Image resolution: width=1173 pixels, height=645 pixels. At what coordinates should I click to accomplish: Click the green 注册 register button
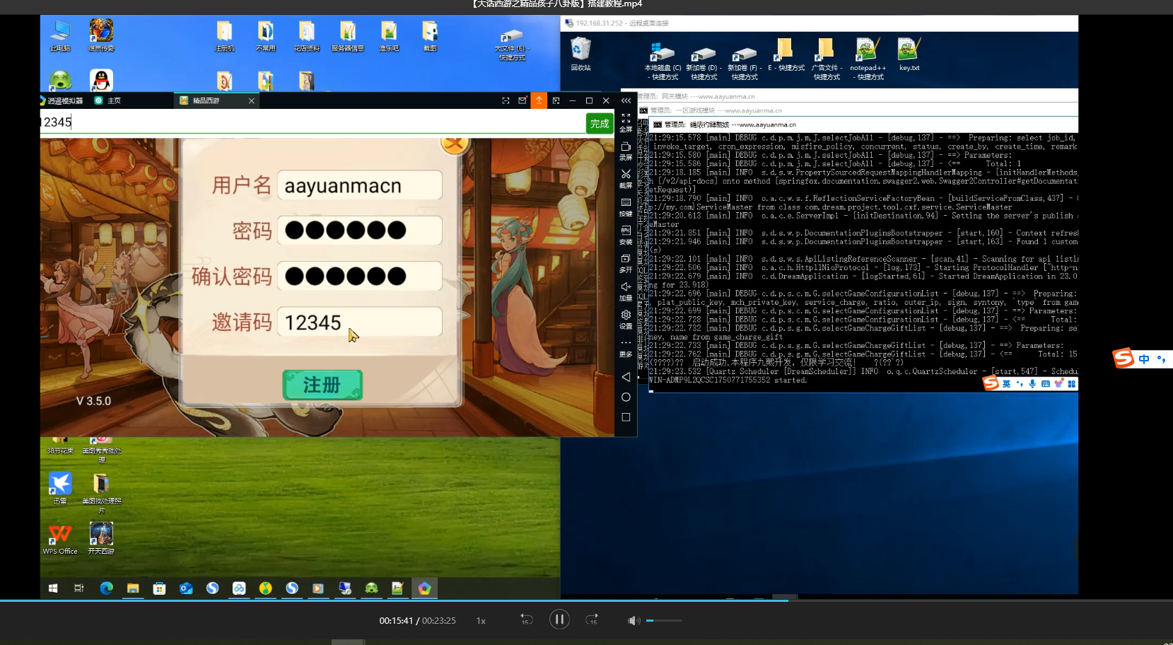click(322, 385)
